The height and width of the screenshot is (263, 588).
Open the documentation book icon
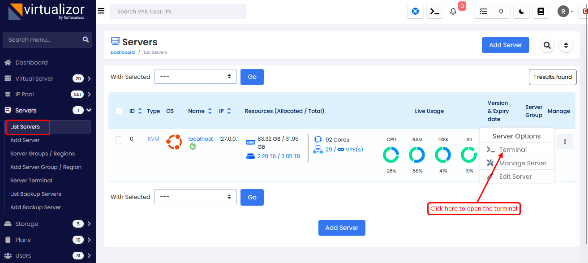(541, 12)
